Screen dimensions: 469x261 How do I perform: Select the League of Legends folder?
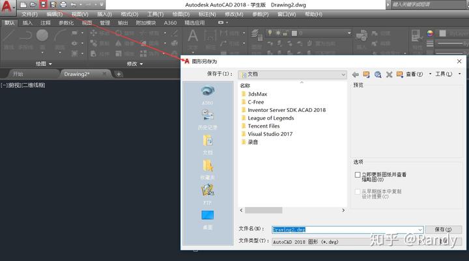tap(268, 118)
